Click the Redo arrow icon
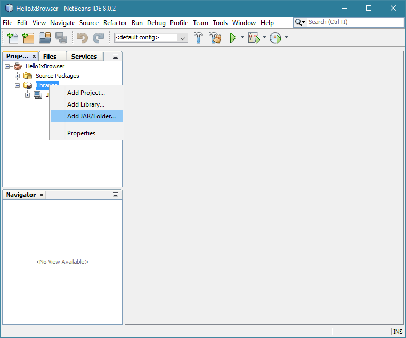Screen dimensions: 406x338 click(99, 37)
